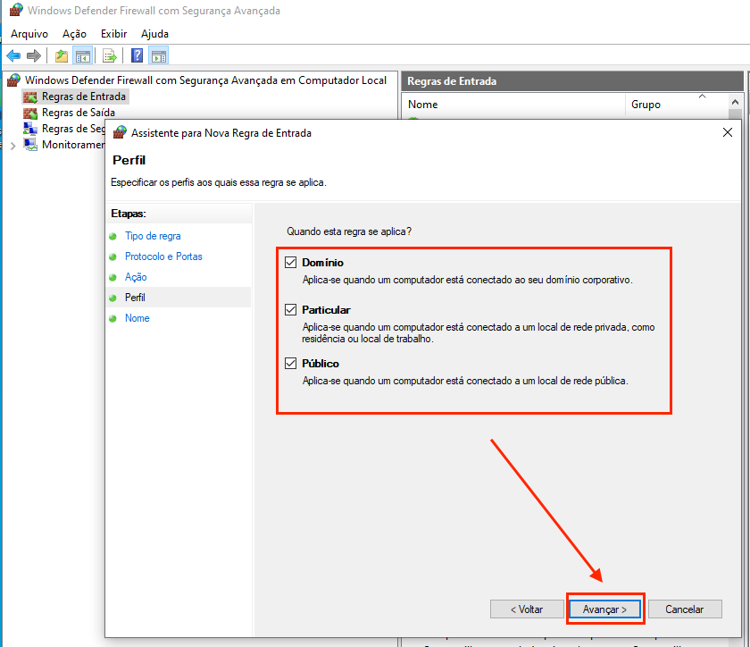Go to the Protocolo e Portas step
This screenshot has height=647, width=750.
click(x=163, y=256)
